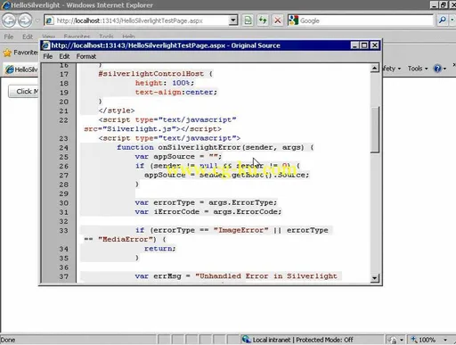Click the "</style>" tag on line 21
The width and height of the screenshot is (456, 345).
click(117, 111)
